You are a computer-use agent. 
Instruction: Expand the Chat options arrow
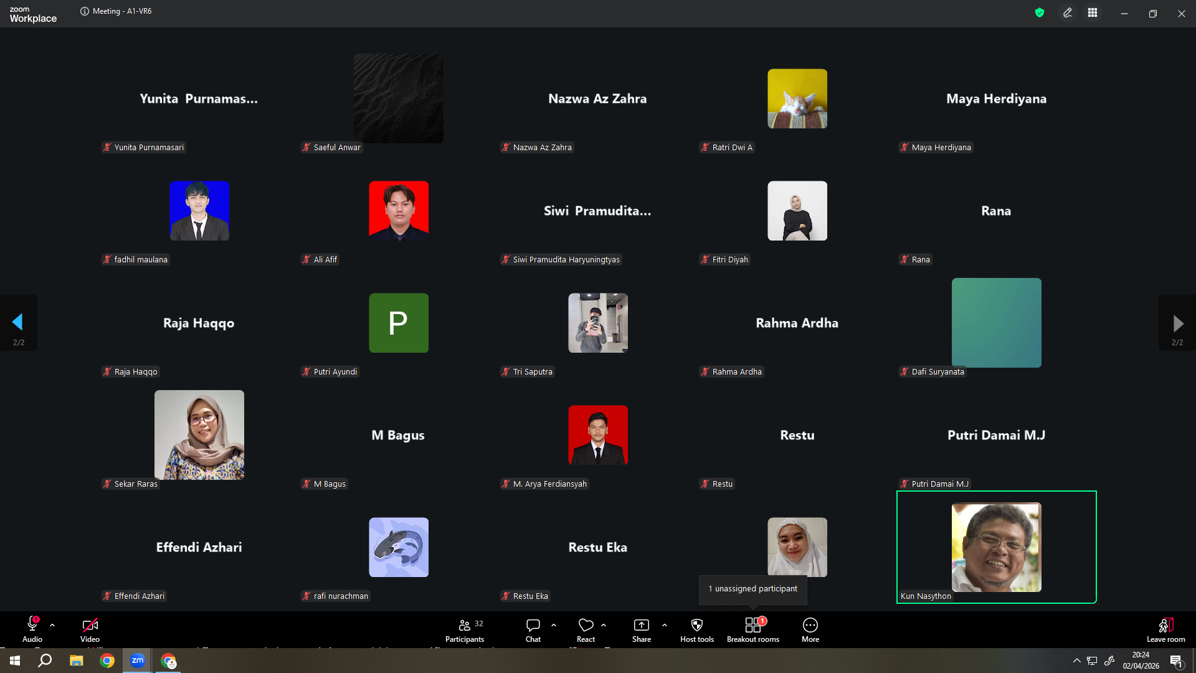coord(554,625)
